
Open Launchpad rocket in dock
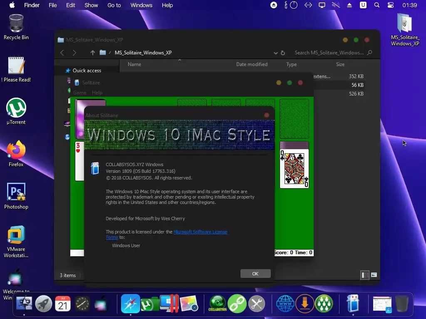point(43,304)
